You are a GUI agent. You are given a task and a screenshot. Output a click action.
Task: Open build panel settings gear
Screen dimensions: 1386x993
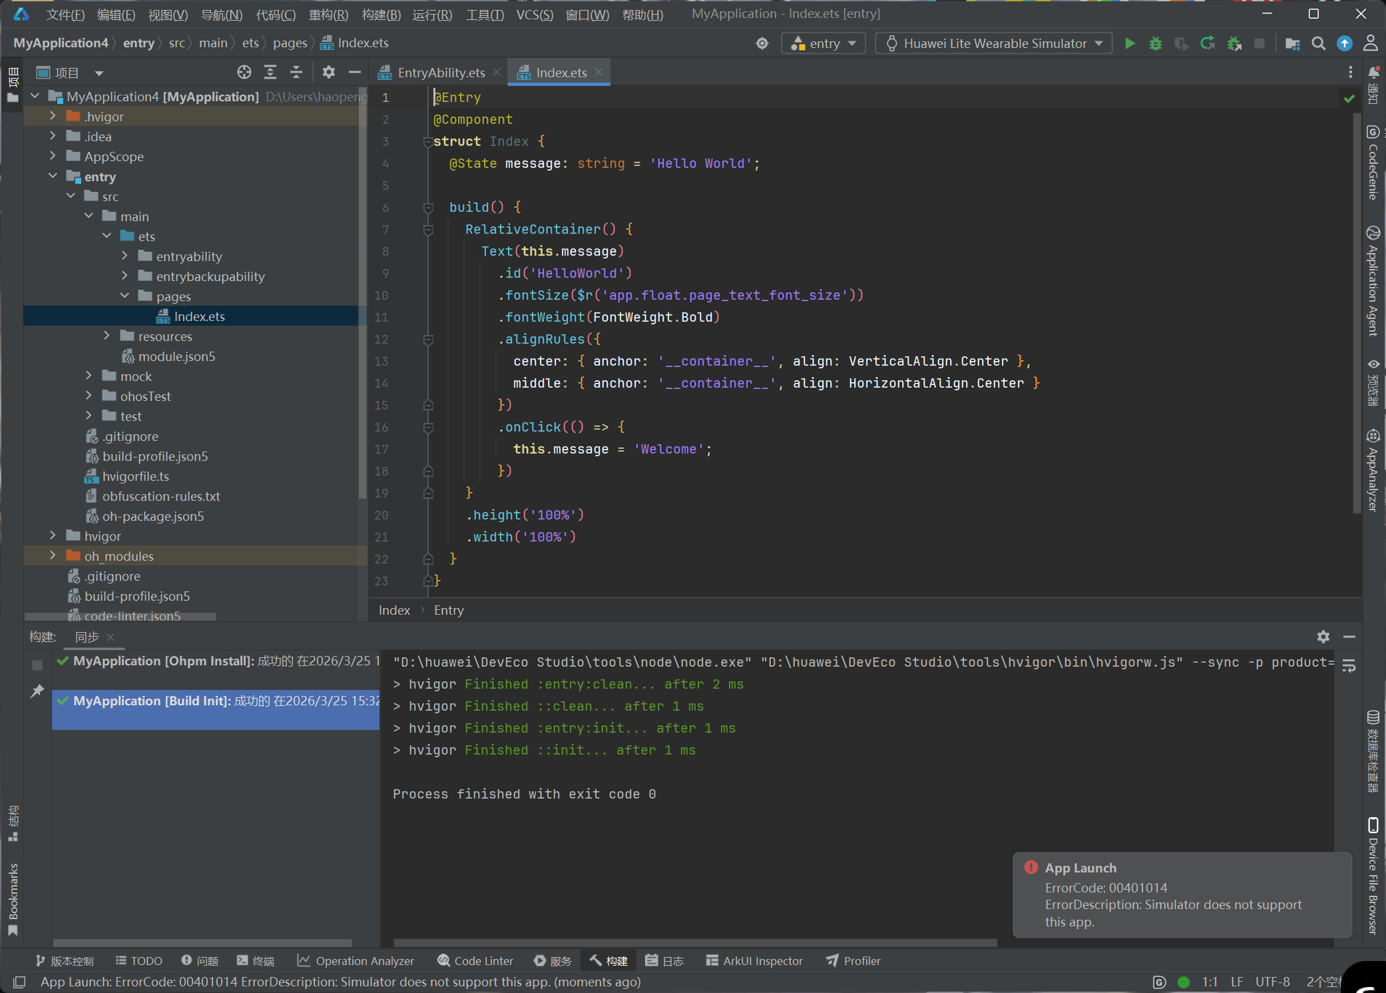coord(1323,637)
